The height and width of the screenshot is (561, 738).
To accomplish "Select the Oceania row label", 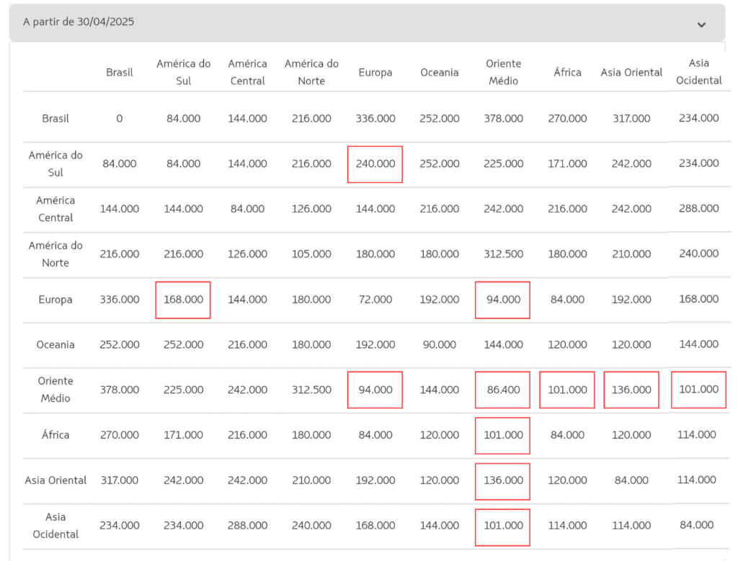I will [x=55, y=344].
